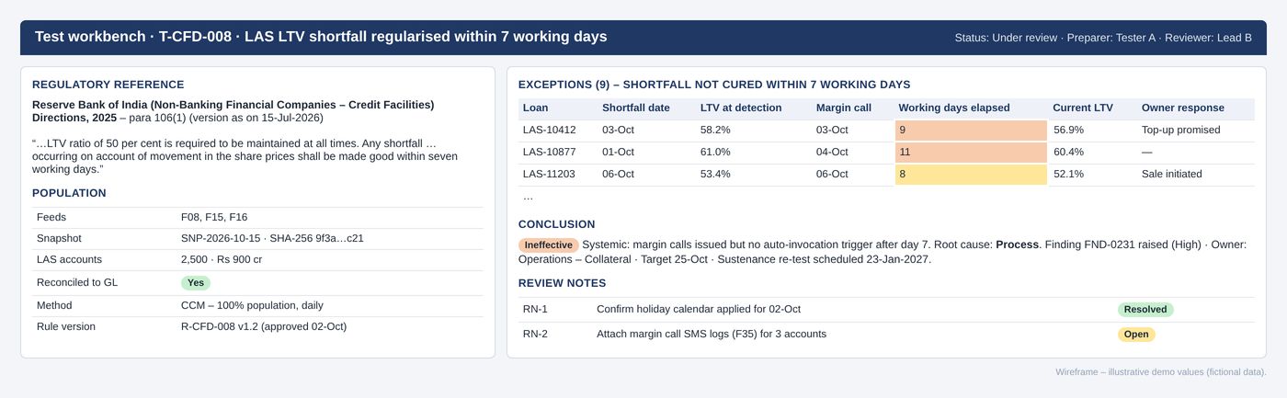
Task: Click the quoted LTV ratio regulation text
Action: click(x=245, y=156)
